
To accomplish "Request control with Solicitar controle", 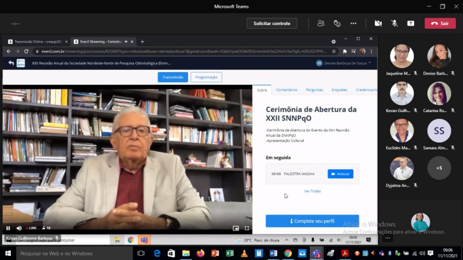I will tap(272, 24).
